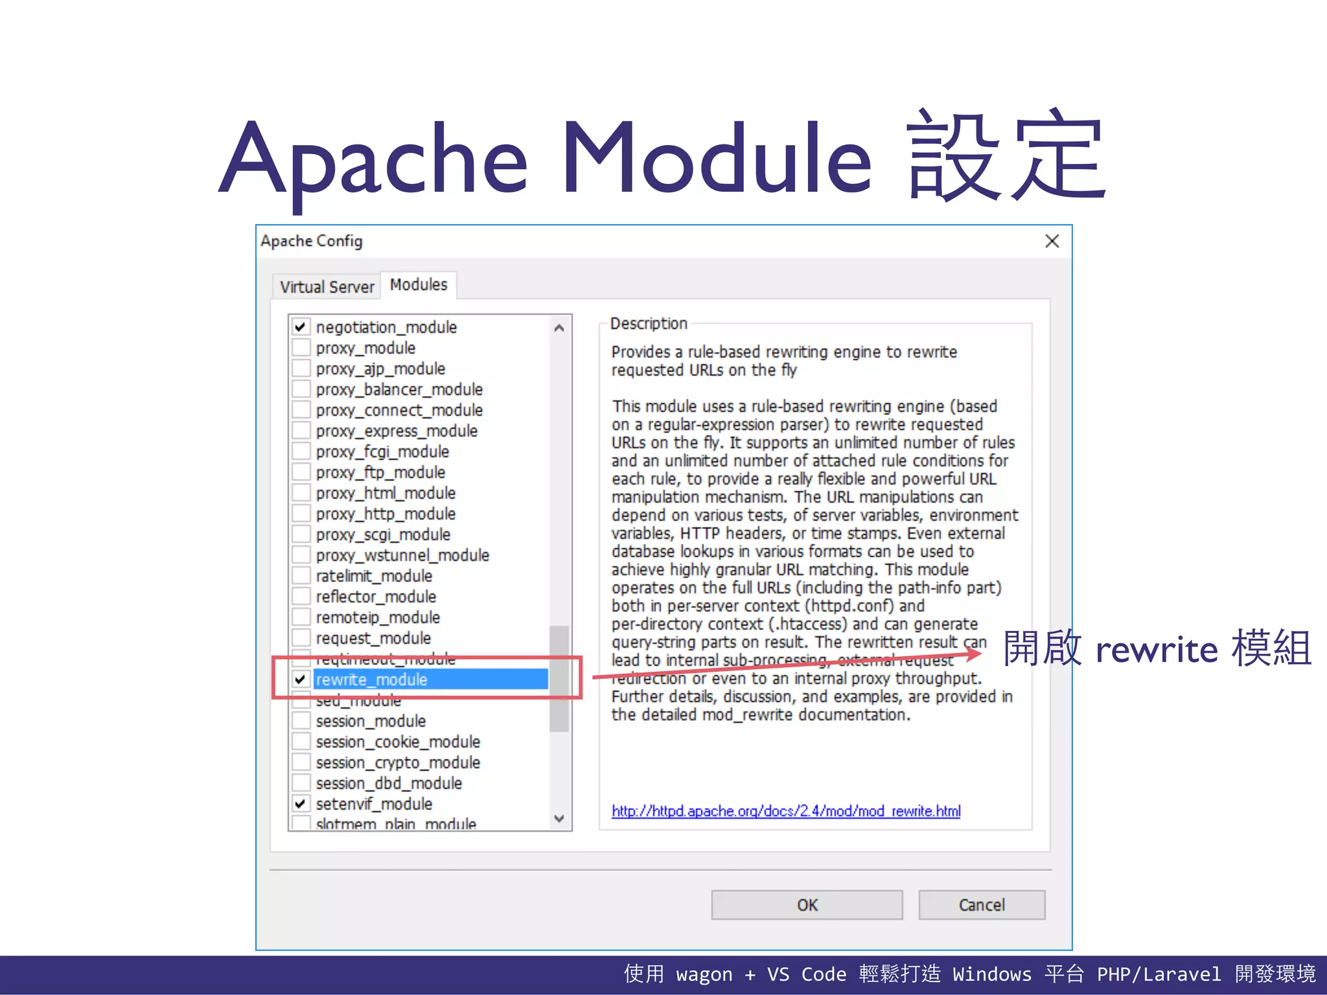Click the remoteip_module list item
The height and width of the screenshot is (995, 1327).
click(378, 617)
